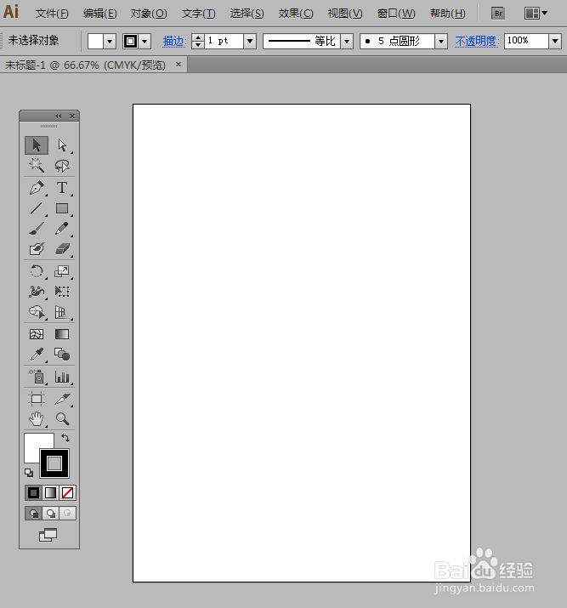This screenshot has height=608, width=567.
Task: Set paint mode to Gradient
Action: pyautogui.click(x=50, y=493)
